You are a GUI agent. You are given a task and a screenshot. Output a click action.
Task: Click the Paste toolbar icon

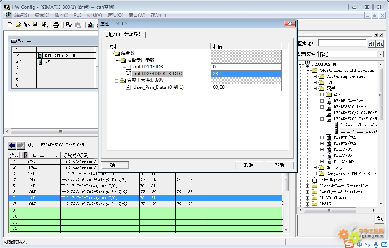coord(78,25)
